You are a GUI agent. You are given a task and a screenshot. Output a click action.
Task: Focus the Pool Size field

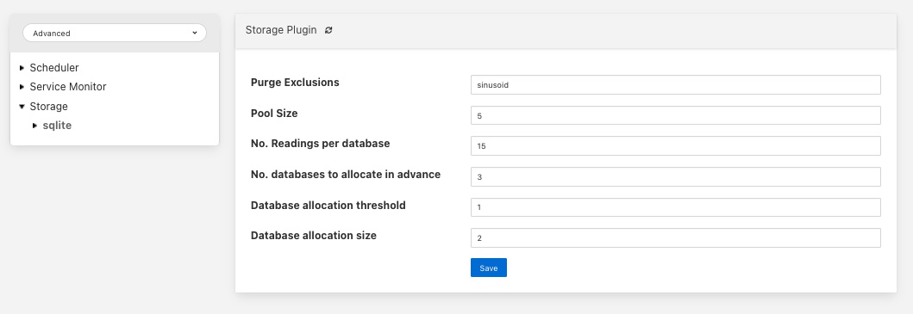click(675, 115)
